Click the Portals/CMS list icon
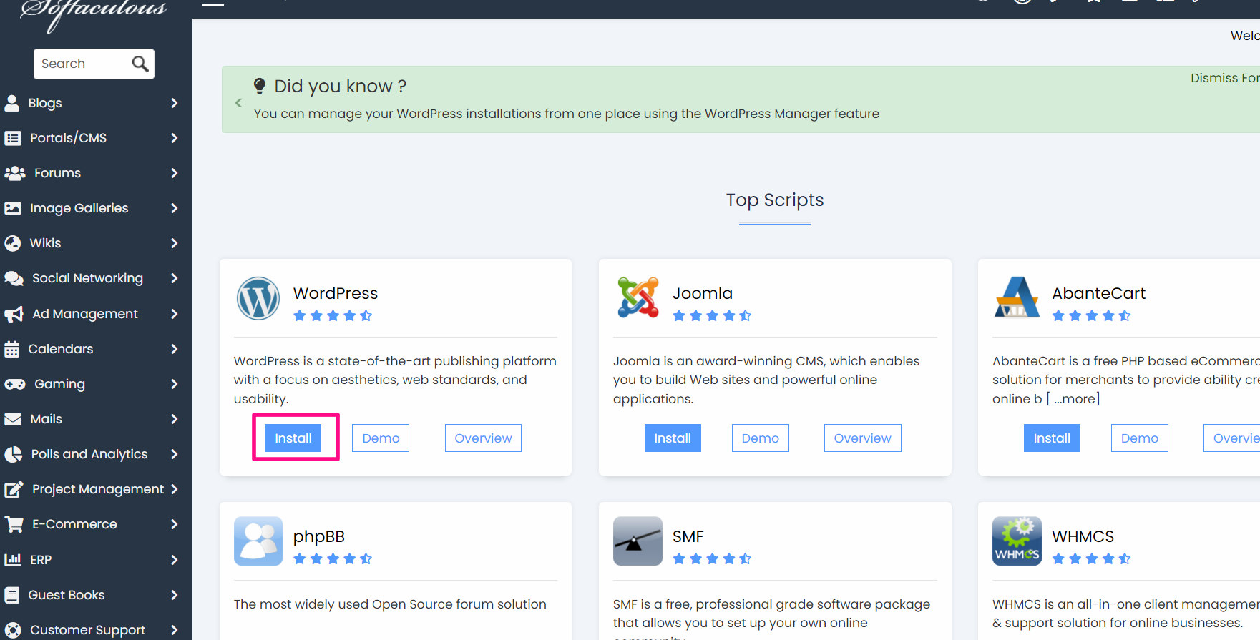Screen dimensions: 1260x640 pos(13,138)
